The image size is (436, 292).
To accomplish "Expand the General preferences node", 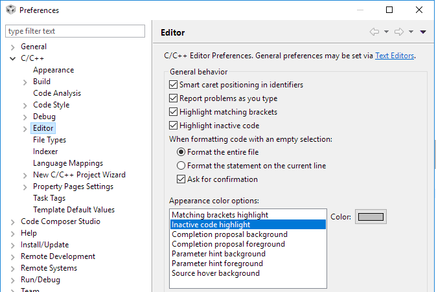I will coord(13,47).
